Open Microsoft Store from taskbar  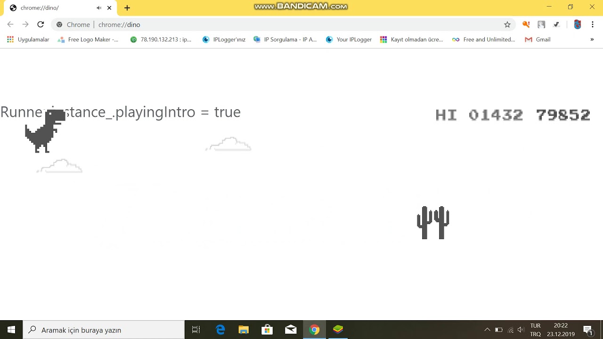tap(267, 330)
